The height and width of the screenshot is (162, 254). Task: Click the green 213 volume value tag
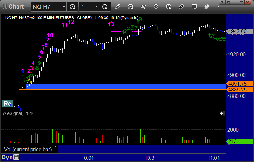tap(239, 141)
